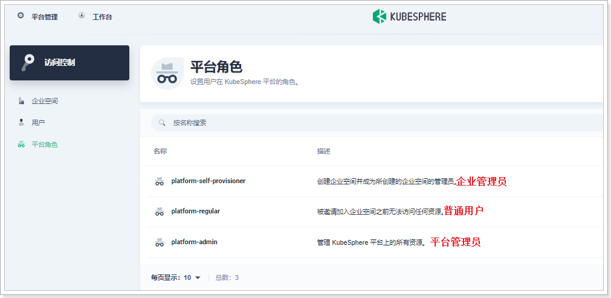This screenshot has width=611, height=298.
Task: Click the 平台角色 page title
Action: (216, 67)
